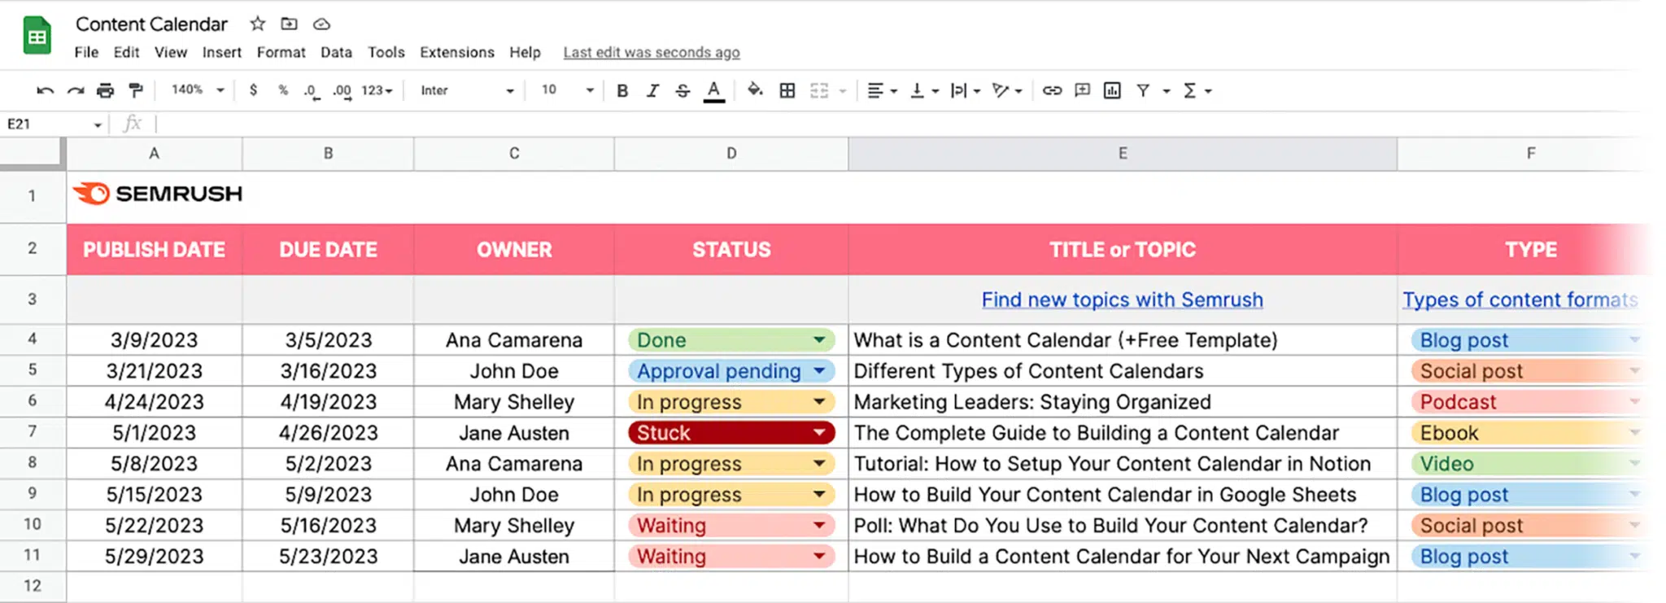The width and height of the screenshot is (1666, 603).
Task: Open 'Types of content formats' link
Action: (x=1520, y=299)
